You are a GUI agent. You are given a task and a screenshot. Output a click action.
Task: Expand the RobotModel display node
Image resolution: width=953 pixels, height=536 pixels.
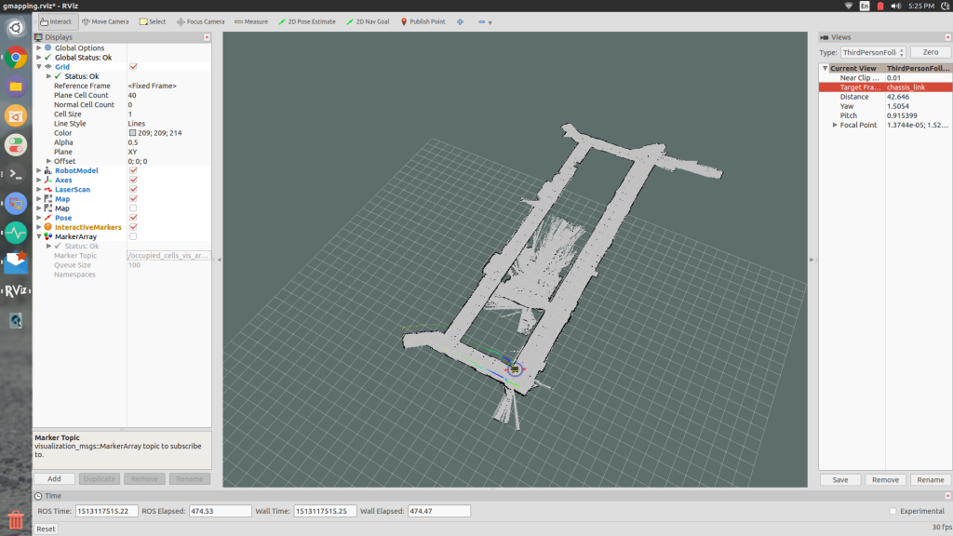pos(39,171)
